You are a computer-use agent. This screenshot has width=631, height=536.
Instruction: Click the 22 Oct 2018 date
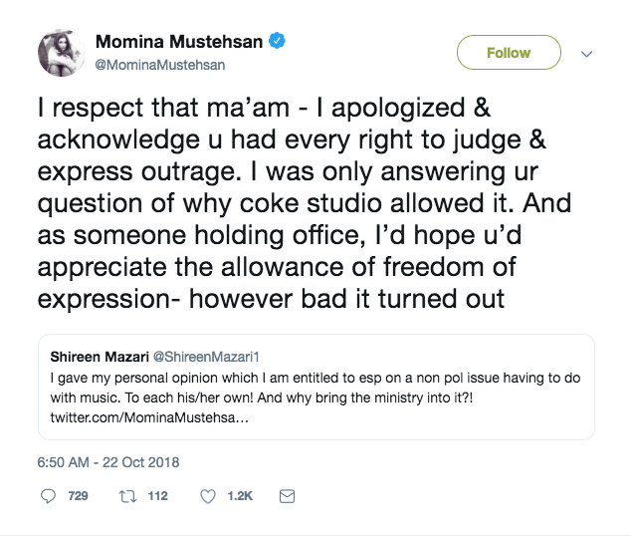142,462
